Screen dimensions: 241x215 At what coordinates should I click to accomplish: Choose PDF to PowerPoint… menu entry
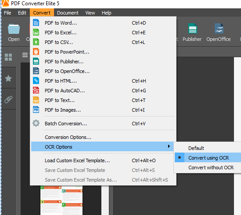[103, 52]
